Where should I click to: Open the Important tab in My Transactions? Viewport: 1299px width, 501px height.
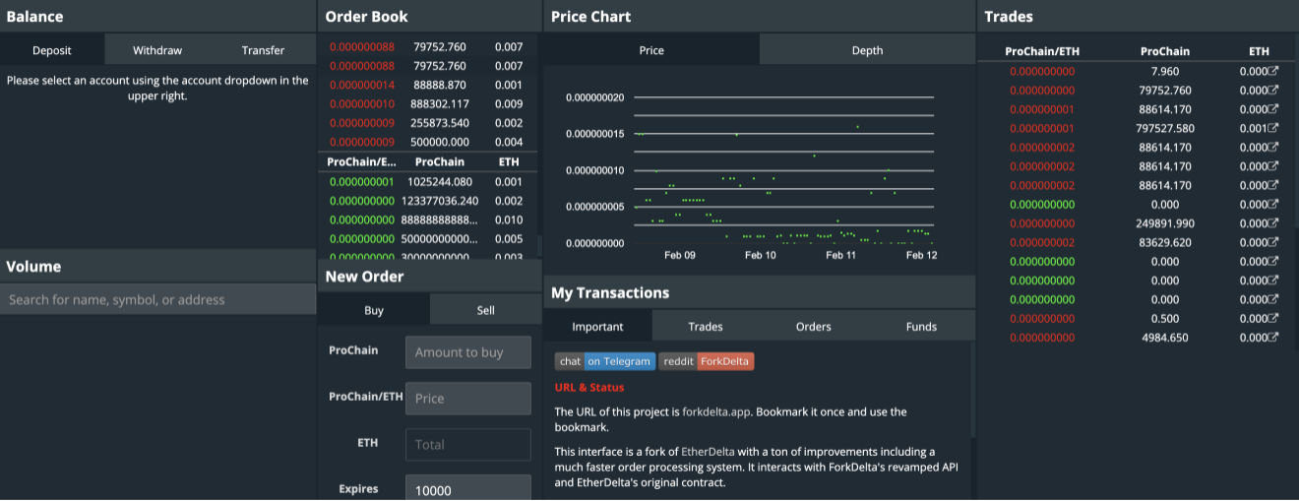[x=597, y=327]
